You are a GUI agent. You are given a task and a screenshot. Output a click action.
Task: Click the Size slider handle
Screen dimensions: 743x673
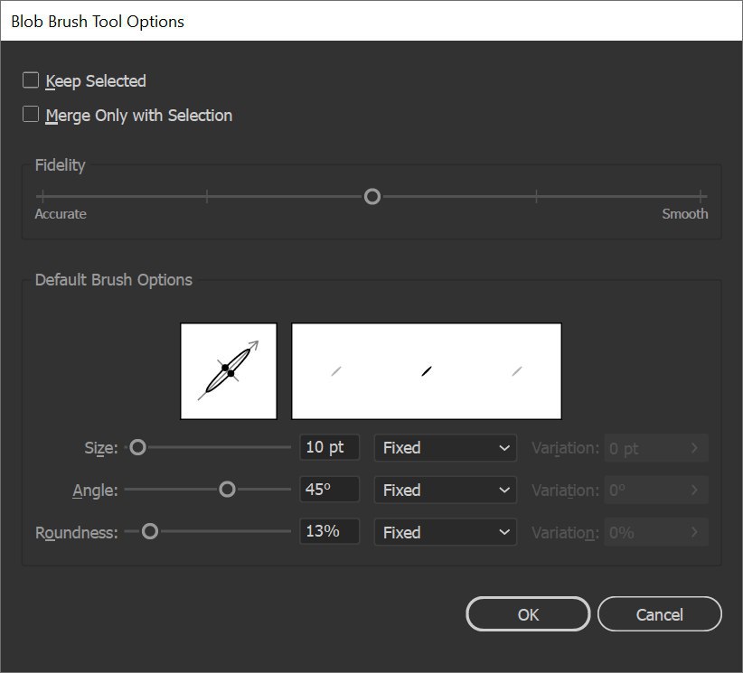coord(138,447)
